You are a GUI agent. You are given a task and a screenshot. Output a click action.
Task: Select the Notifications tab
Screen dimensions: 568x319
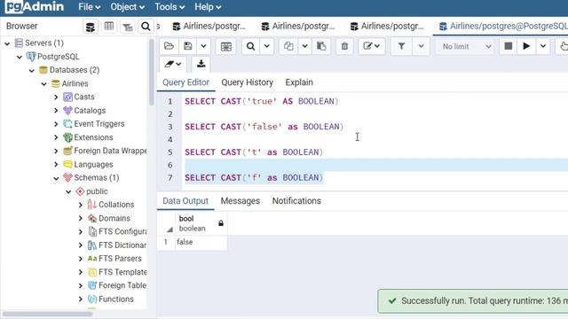296,201
